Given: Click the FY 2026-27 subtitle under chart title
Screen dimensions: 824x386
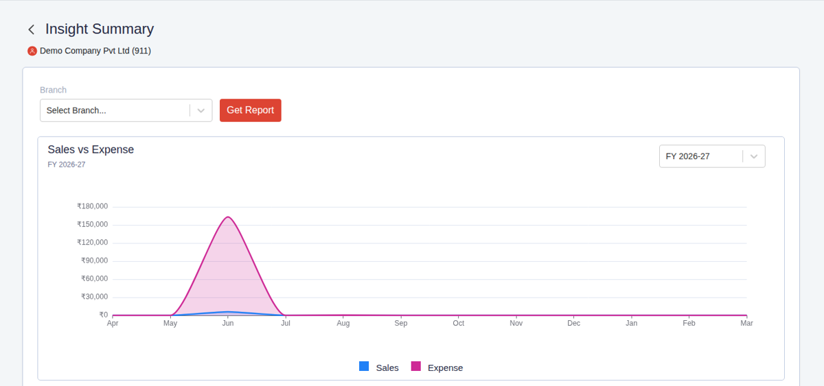Looking at the screenshot, I should tap(67, 165).
